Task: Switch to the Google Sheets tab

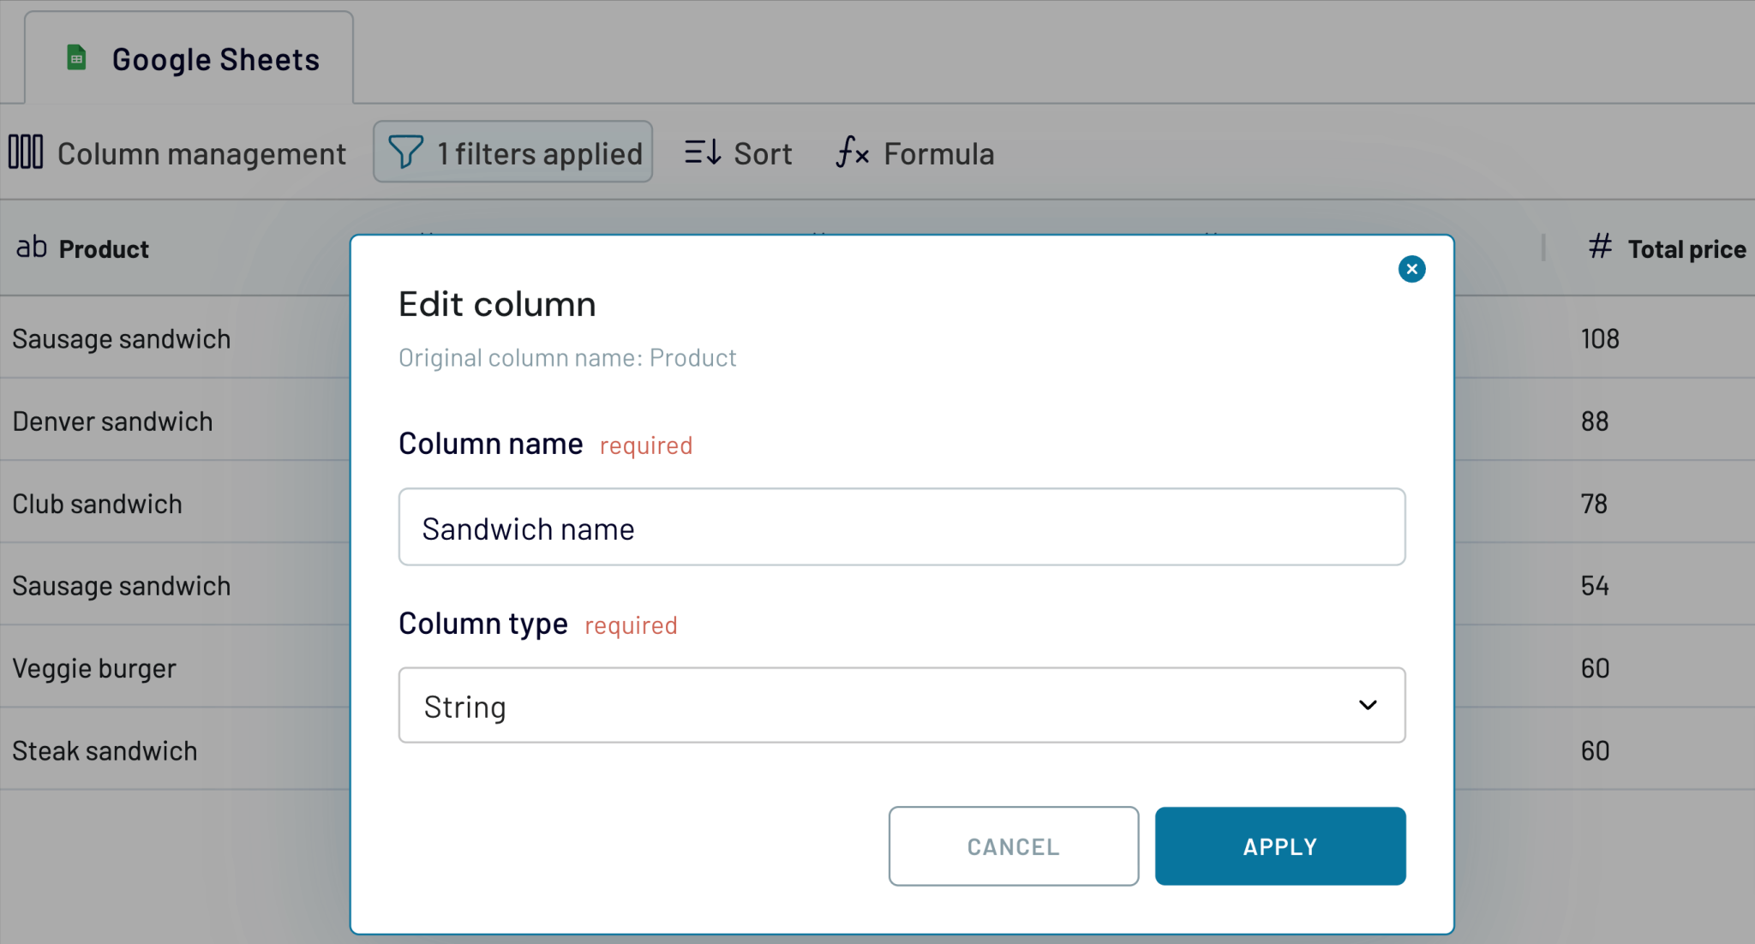Action: tap(215, 57)
